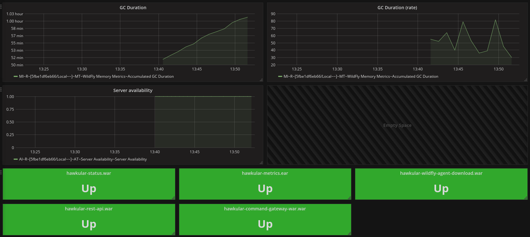
Task: Open the hawkular-rest-api.war panel title menu
Action: point(89,209)
